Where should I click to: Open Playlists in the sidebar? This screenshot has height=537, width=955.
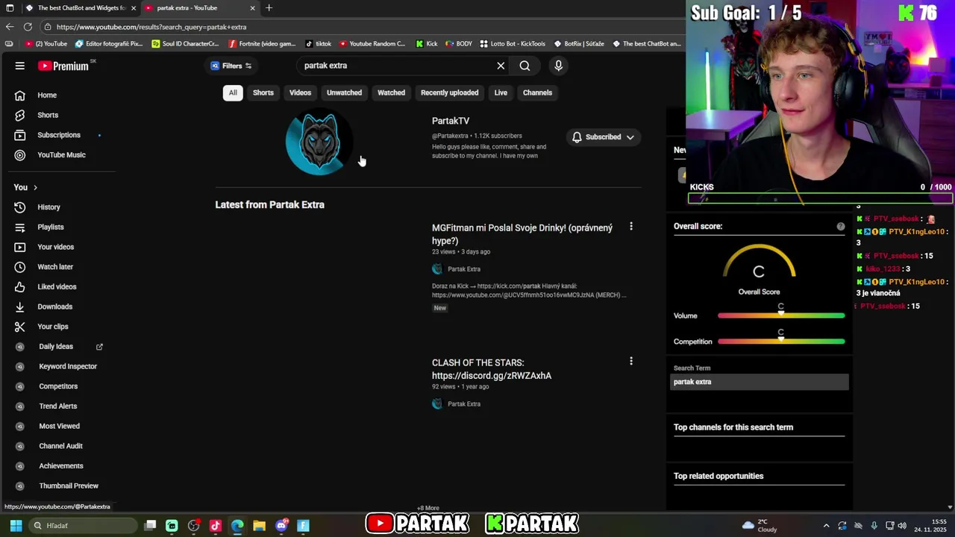pos(51,227)
